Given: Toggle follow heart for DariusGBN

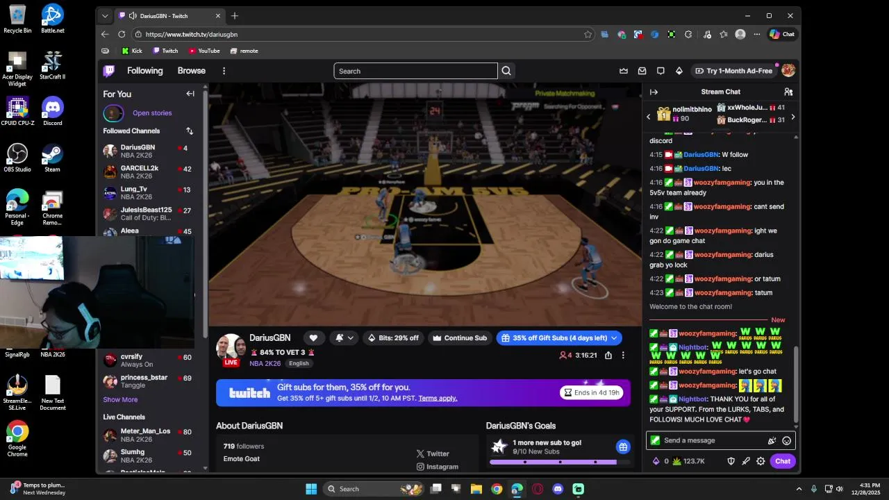Looking at the screenshot, I should pyautogui.click(x=313, y=338).
